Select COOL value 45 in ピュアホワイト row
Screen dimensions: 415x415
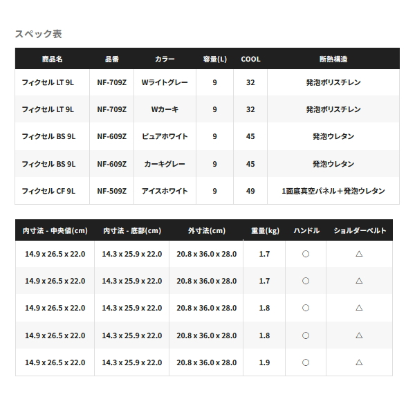pyautogui.click(x=250, y=136)
